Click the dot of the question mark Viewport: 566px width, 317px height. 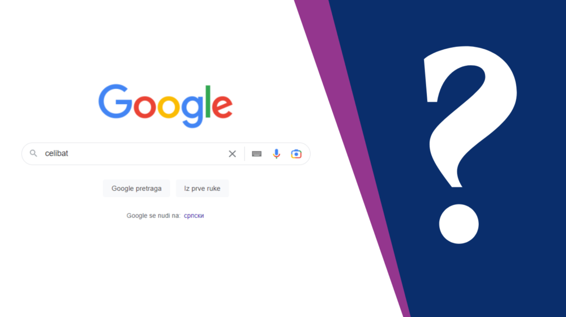coord(459,224)
